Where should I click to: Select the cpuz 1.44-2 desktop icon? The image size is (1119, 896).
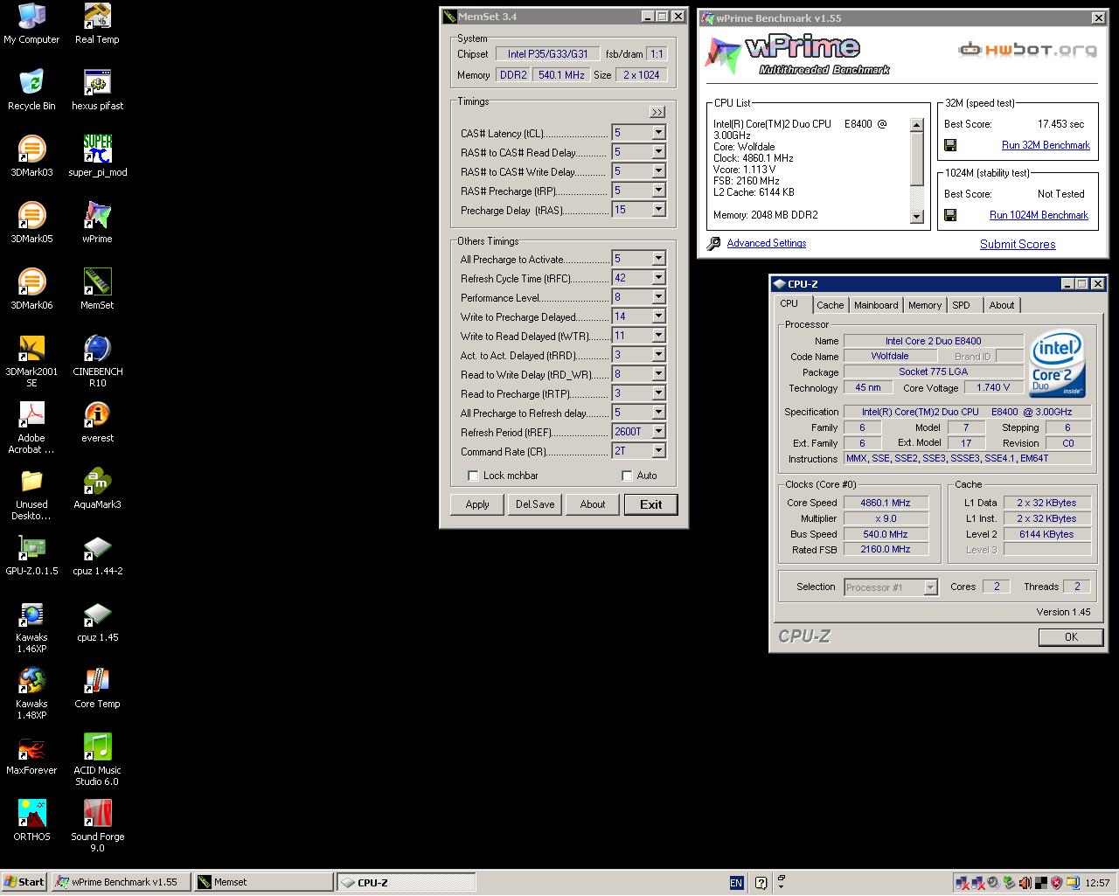coord(97,556)
